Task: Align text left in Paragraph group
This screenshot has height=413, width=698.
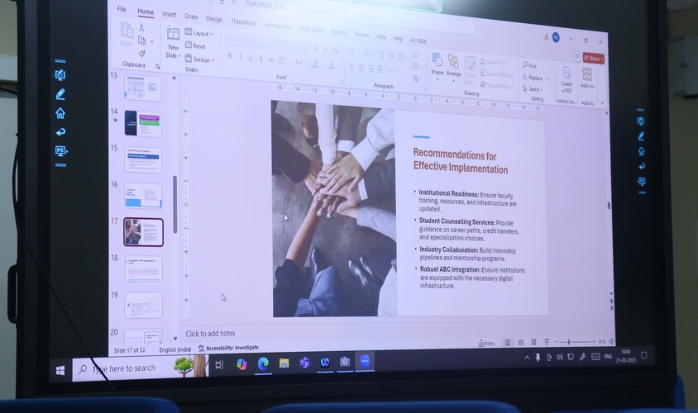Action: [351, 67]
